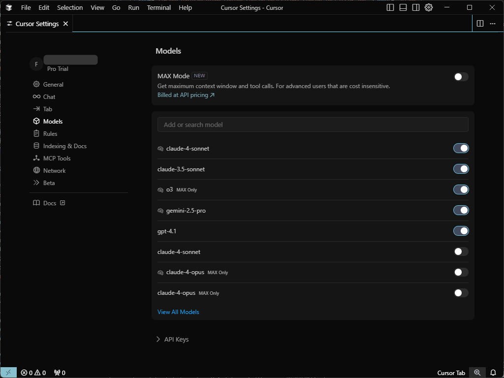Go to MCP Tools settings

point(57,158)
